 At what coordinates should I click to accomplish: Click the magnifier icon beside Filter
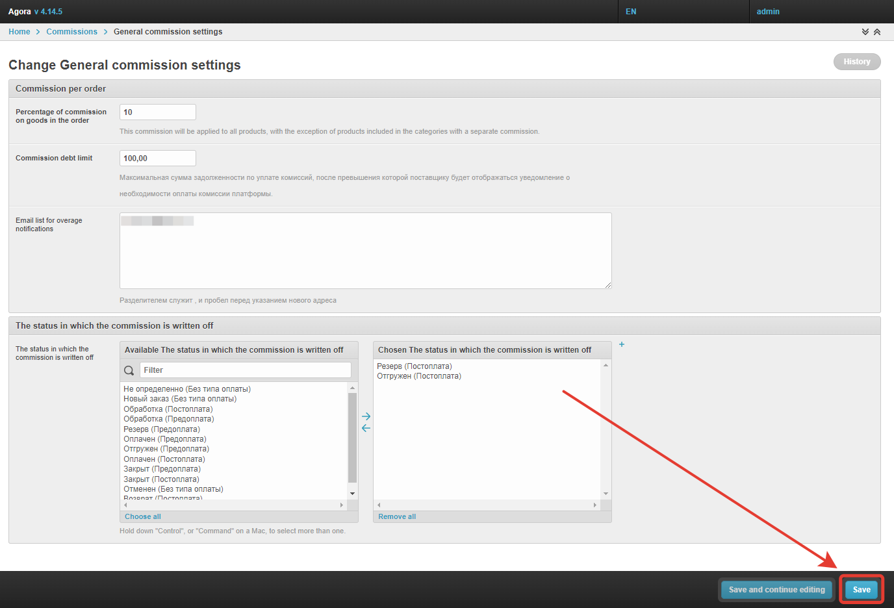129,370
